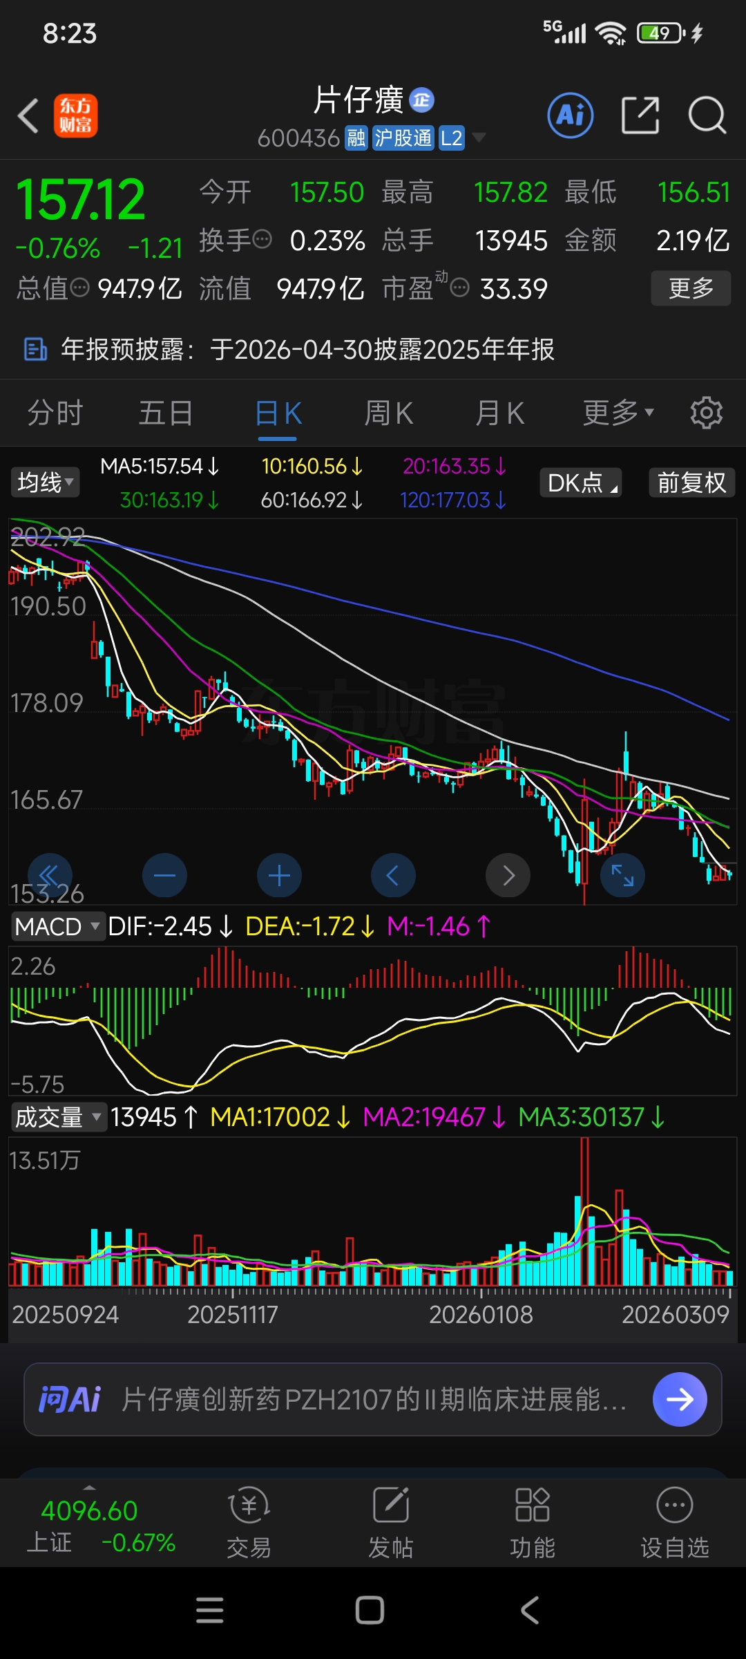Open the 东方财富 app logo
The image size is (746, 1659).
coord(76,115)
